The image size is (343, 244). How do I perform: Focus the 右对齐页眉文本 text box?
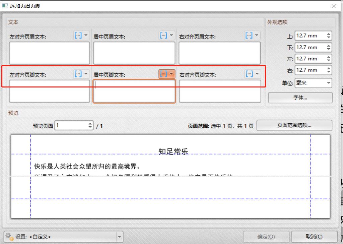coord(220,53)
